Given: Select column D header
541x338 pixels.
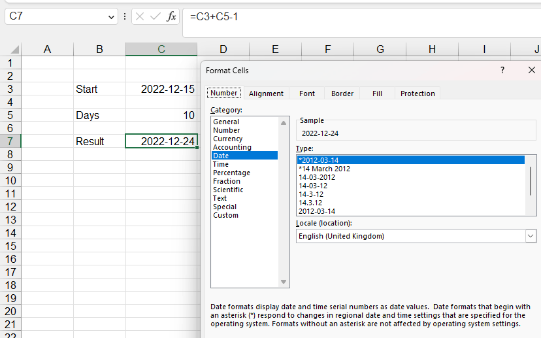Looking at the screenshot, I should pos(223,50).
